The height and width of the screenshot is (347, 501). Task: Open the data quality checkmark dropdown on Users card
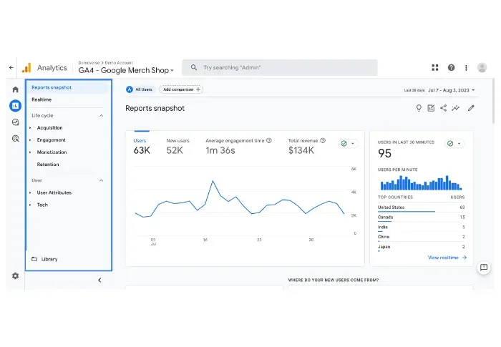[x=348, y=144]
